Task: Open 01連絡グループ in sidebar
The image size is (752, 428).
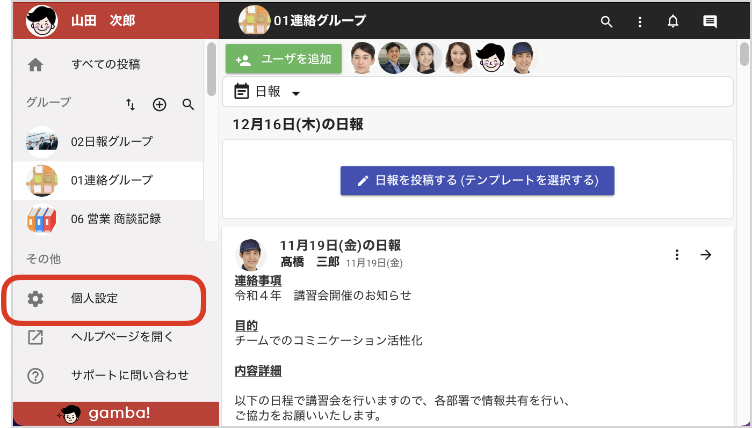Action: (108, 181)
